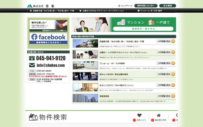Select ワンルーム・1K・1LDK 物件 menu item
The width and height of the screenshot is (203, 127).
tap(151, 11)
